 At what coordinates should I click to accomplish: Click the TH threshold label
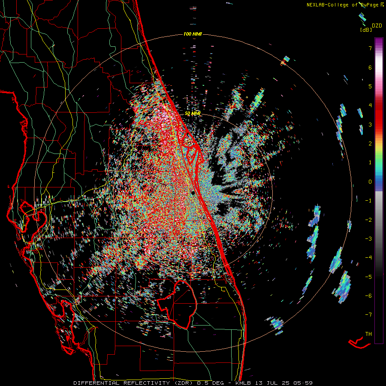[x=368, y=334]
